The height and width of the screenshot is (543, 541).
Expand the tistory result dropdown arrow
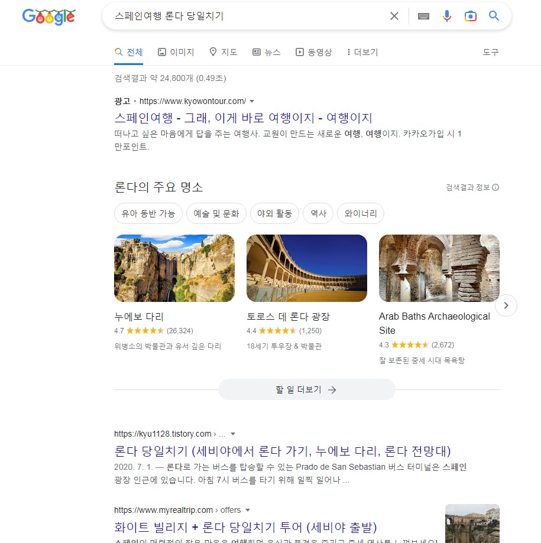[233, 434]
